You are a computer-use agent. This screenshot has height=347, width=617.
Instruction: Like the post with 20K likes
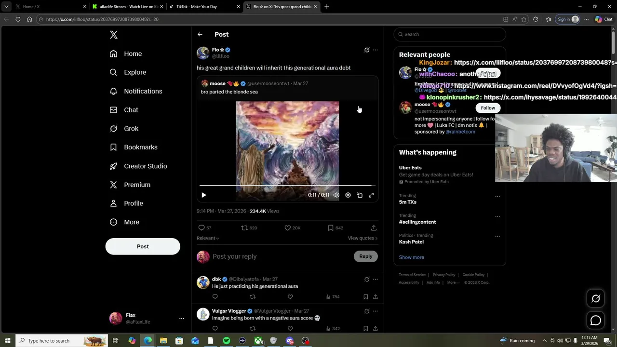[292, 228]
